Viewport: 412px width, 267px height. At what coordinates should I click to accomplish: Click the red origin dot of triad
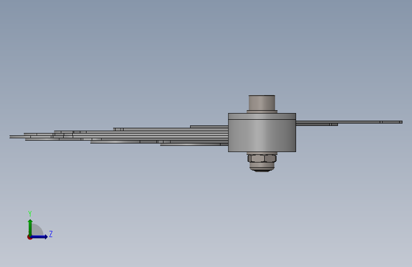[29, 237]
